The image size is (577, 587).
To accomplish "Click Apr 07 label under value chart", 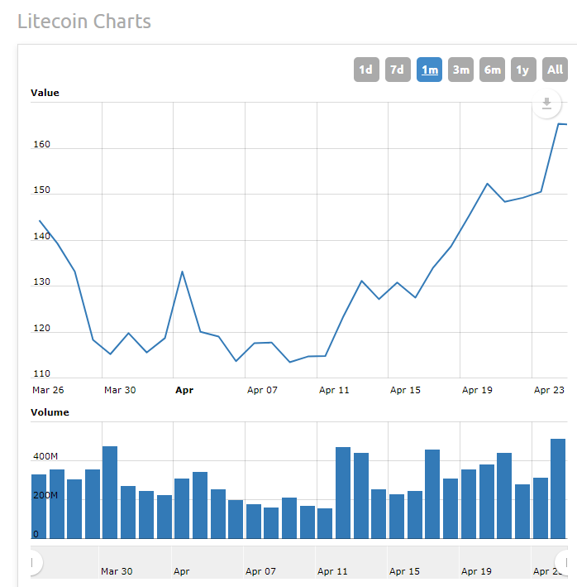I will coord(262,390).
